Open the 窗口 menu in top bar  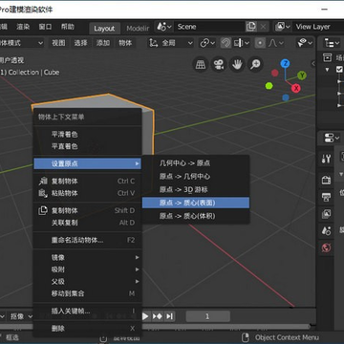coord(45,27)
